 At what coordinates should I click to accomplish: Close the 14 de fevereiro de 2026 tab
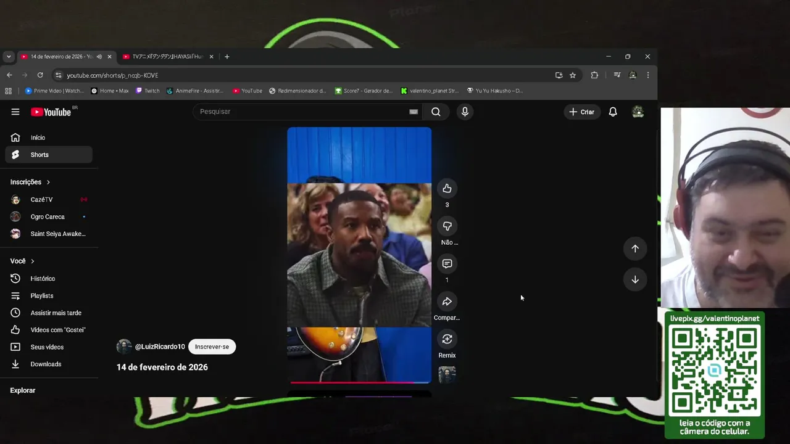[109, 57]
